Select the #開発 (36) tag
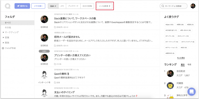Screen dimensions: 199x99 [180, 24]
